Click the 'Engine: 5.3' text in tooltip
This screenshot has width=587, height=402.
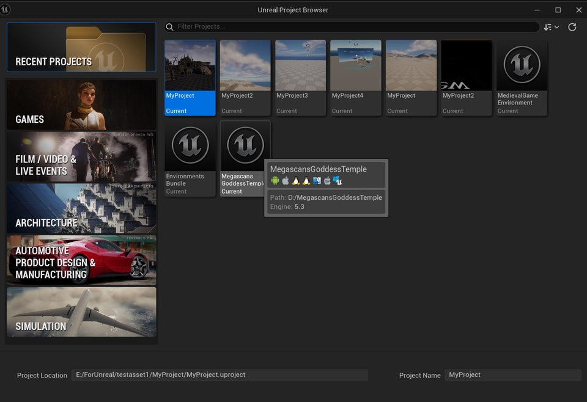(287, 206)
